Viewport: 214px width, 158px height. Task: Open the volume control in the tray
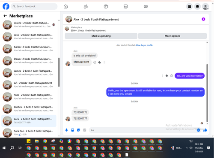pyautogui.click(x=191, y=148)
